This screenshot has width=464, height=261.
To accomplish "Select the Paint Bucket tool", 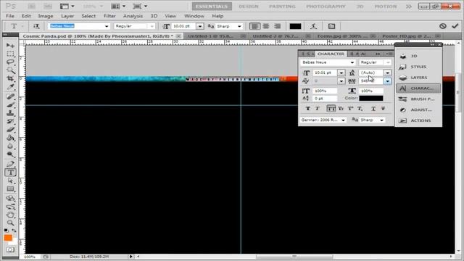I will 10,138.
